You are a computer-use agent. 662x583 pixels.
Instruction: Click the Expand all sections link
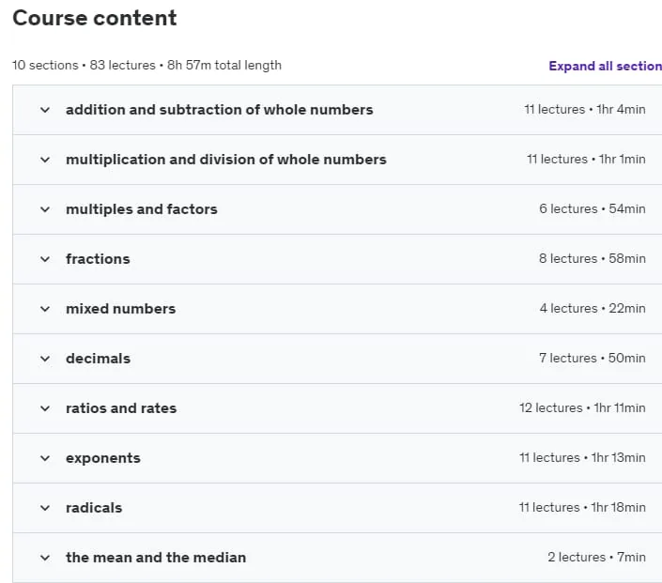(605, 66)
